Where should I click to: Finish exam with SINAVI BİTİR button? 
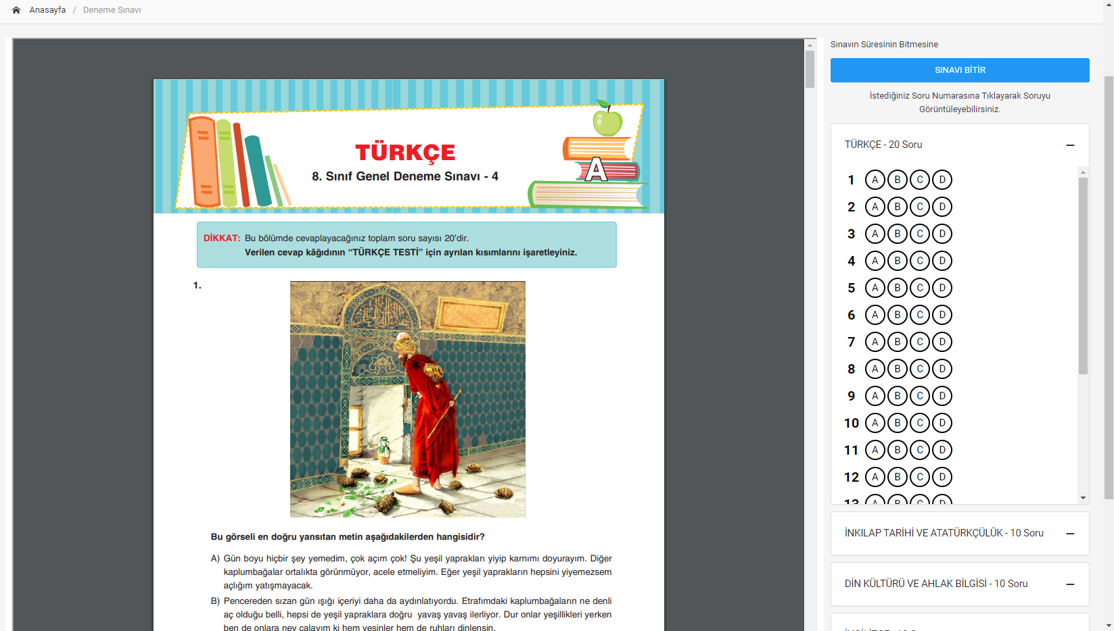960,70
